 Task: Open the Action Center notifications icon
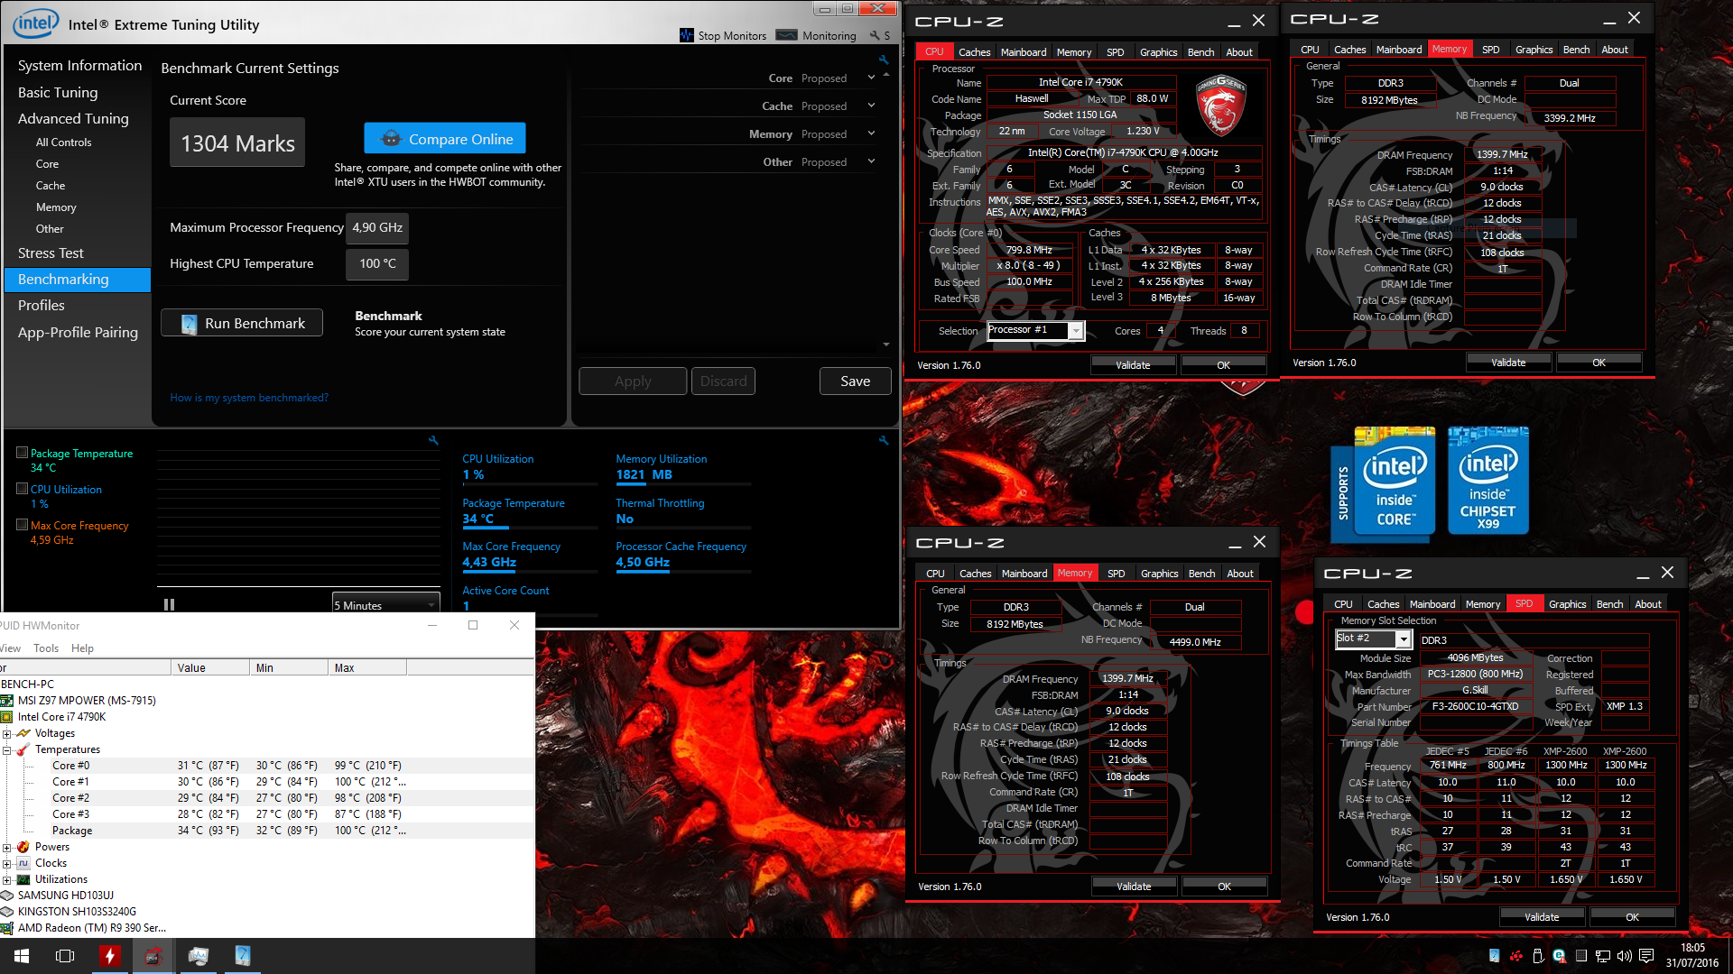coord(1646,956)
